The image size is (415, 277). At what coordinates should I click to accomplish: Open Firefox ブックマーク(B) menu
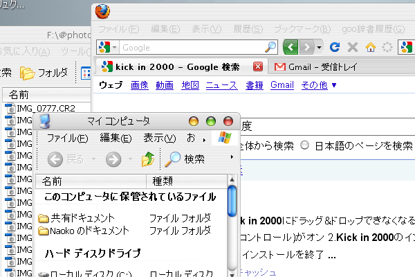click(x=302, y=29)
